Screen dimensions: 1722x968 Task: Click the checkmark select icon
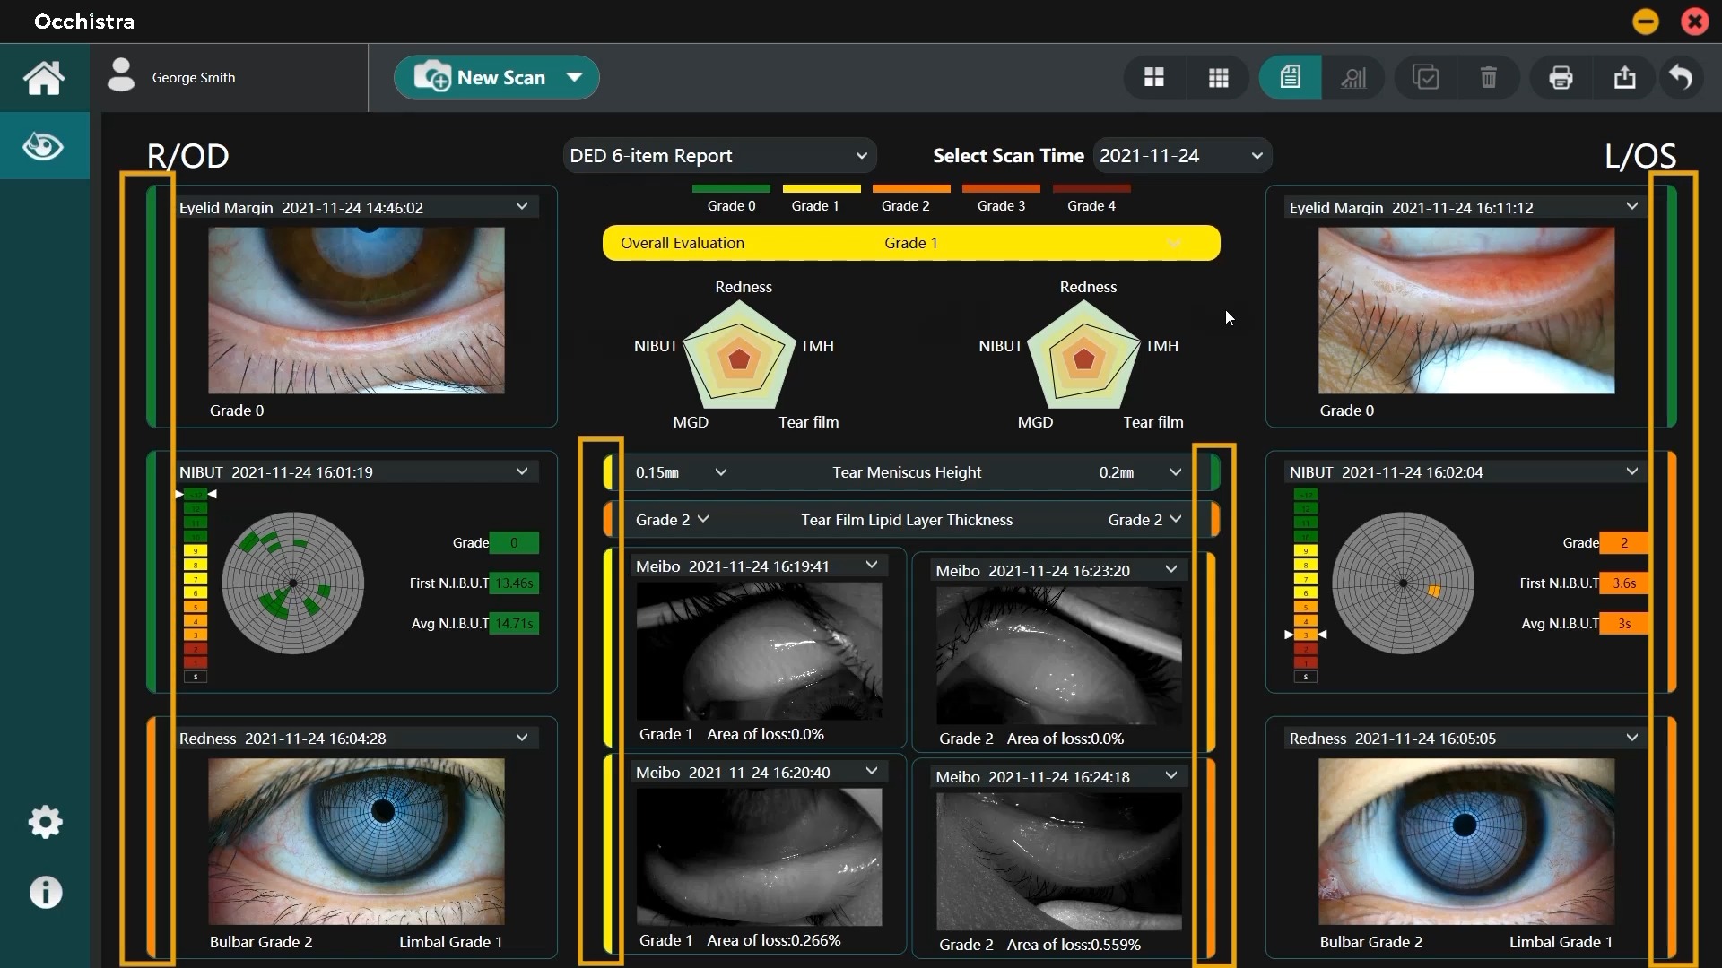coord(1425,77)
